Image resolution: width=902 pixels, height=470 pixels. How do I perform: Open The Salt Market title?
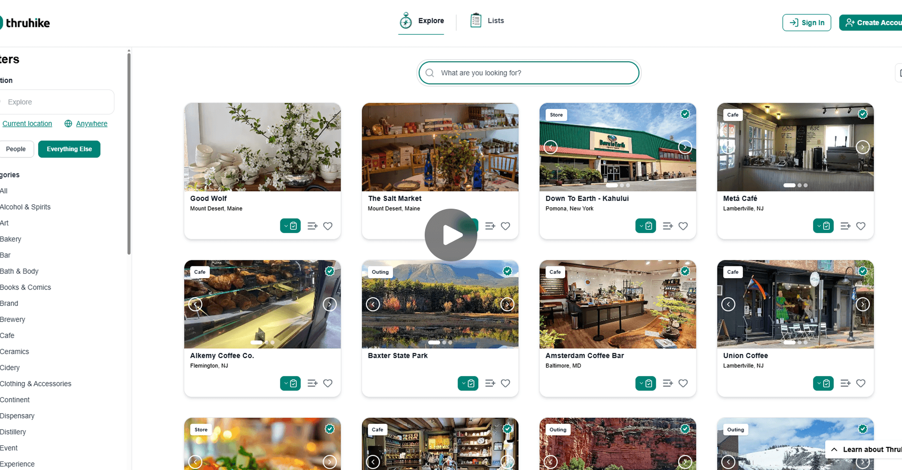coord(395,198)
